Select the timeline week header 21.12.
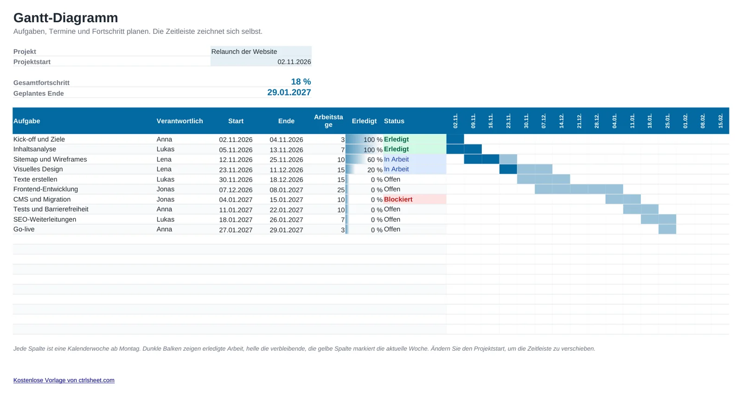The image size is (742, 396). [579, 121]
